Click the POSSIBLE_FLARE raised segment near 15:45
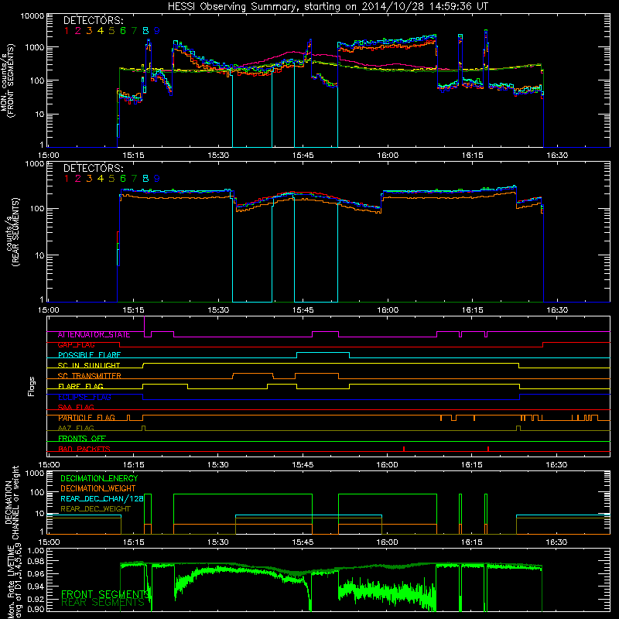The image size is (619, 619). click(323, 353)
